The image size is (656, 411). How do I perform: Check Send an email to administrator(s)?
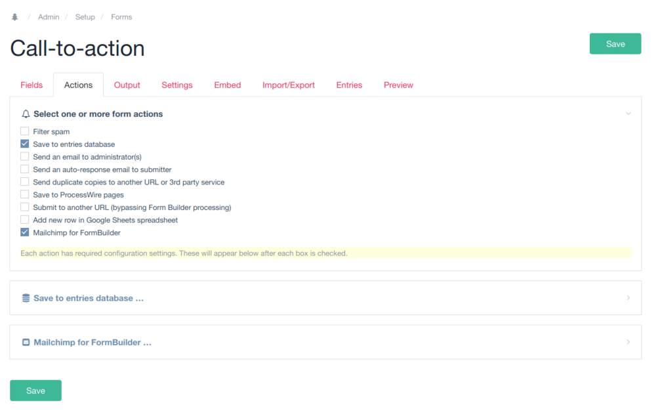point(25,157)
